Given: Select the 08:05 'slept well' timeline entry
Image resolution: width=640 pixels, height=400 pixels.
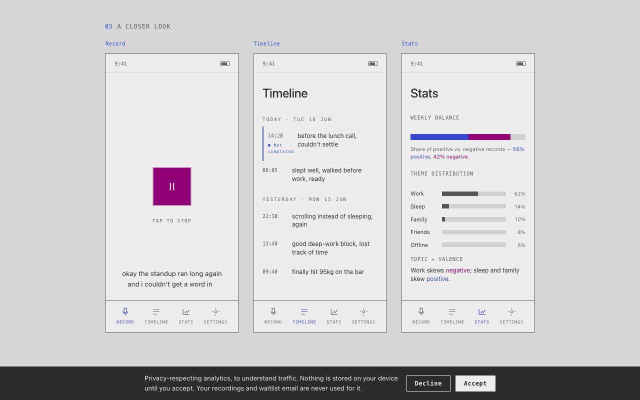Looking at the screenshot, I should (320, 175).
